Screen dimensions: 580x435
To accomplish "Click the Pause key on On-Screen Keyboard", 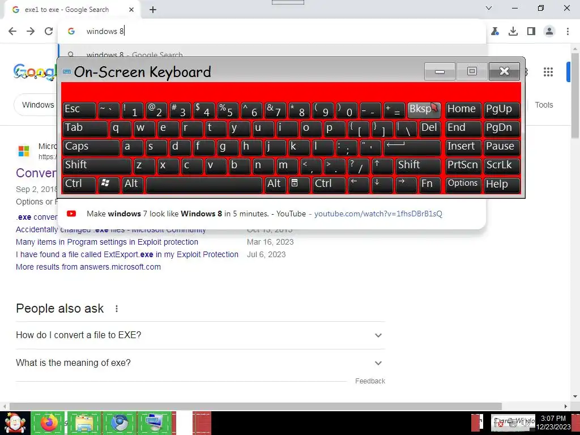I will coord(502,147).
